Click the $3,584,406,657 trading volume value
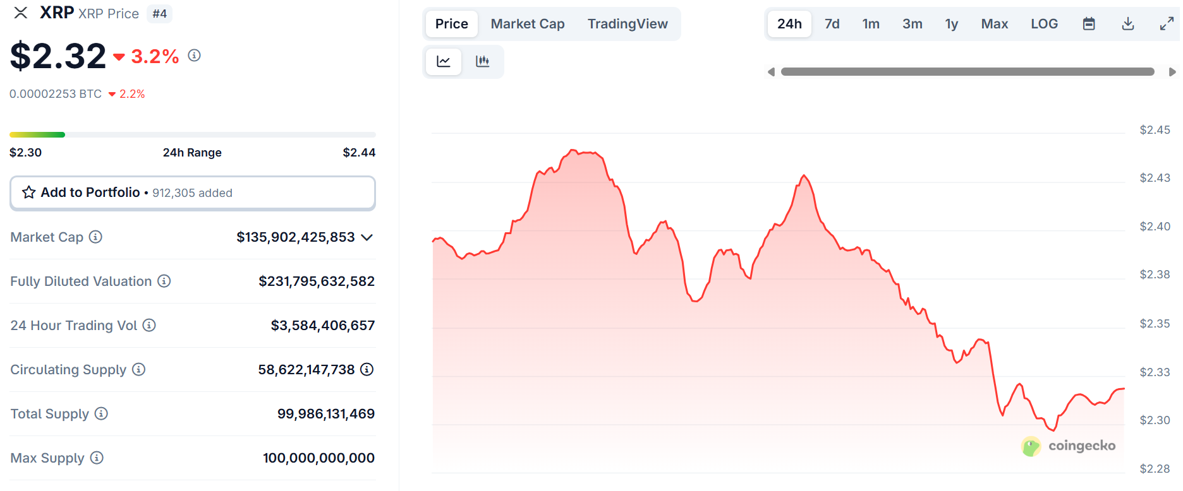The image size is (1183, 491). (323, 326)
